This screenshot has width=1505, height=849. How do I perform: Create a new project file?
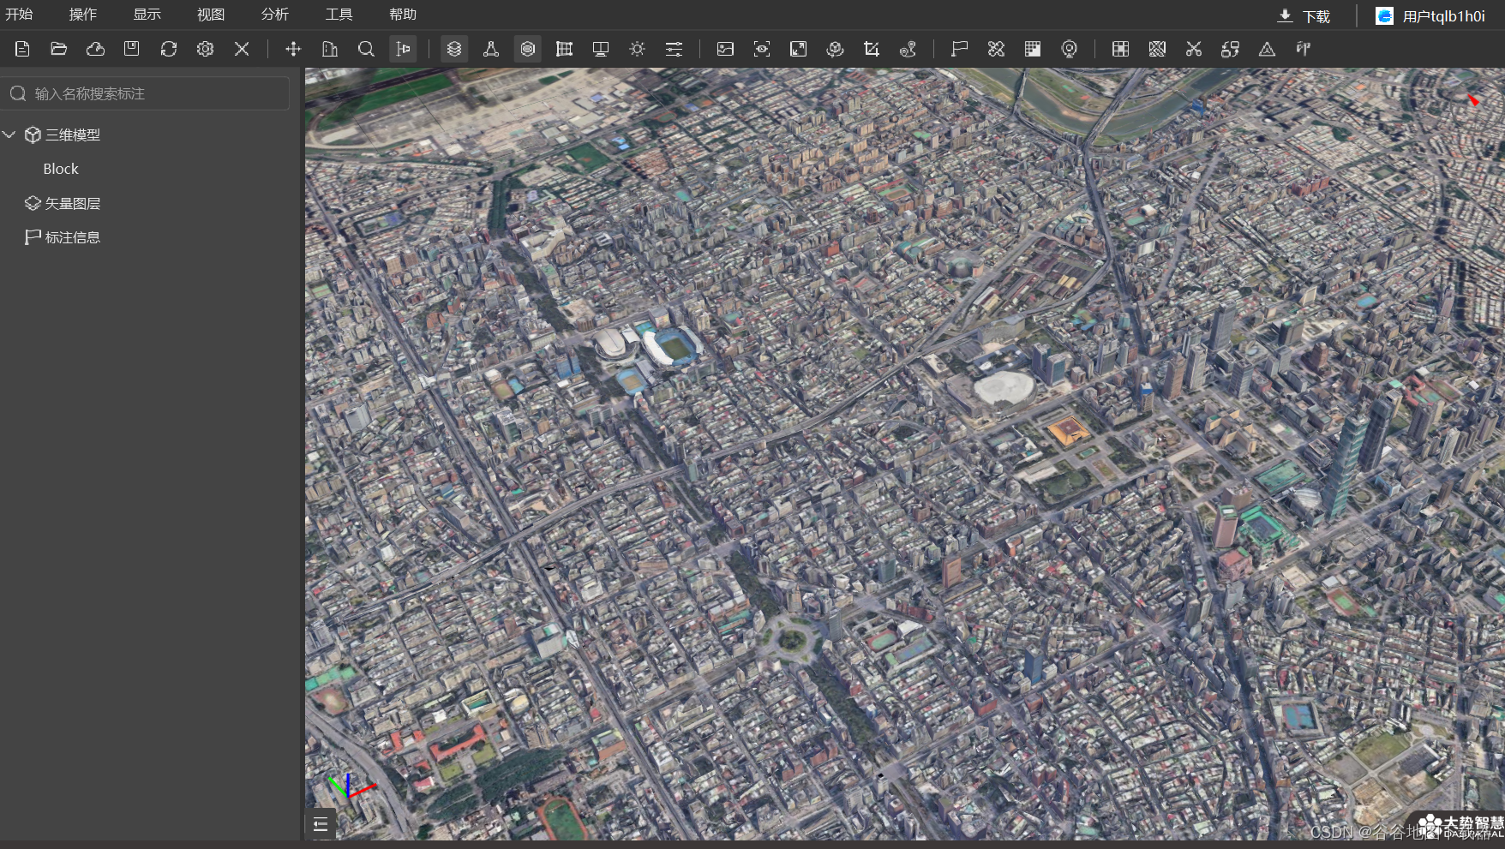click(22, 49)
